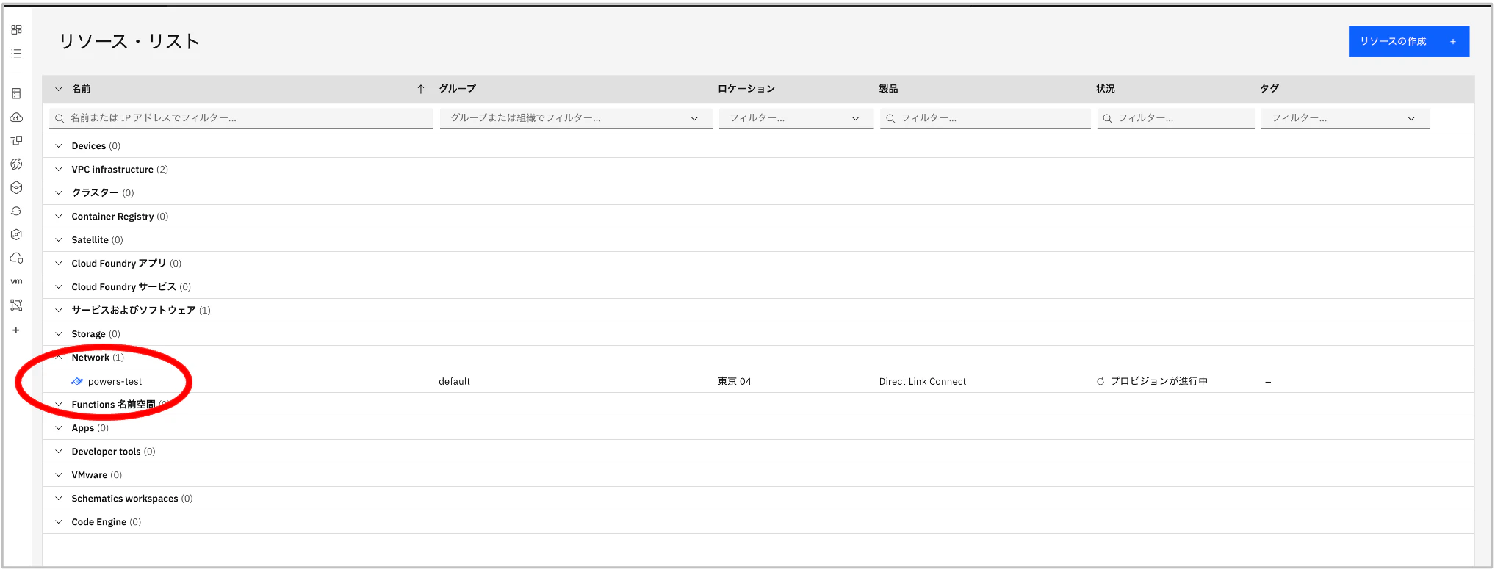This screenshot has height=572, width=1495.
Task: Toggle all groups with header chevron
Action: [59, 89]
